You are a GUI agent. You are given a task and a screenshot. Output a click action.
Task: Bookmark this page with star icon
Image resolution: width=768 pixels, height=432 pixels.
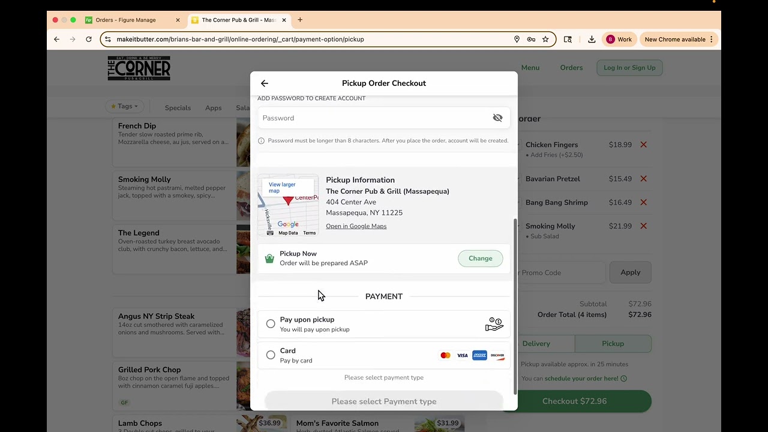(x=545, y=39)
